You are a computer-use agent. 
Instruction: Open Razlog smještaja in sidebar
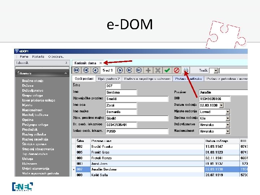click(35, 139)
